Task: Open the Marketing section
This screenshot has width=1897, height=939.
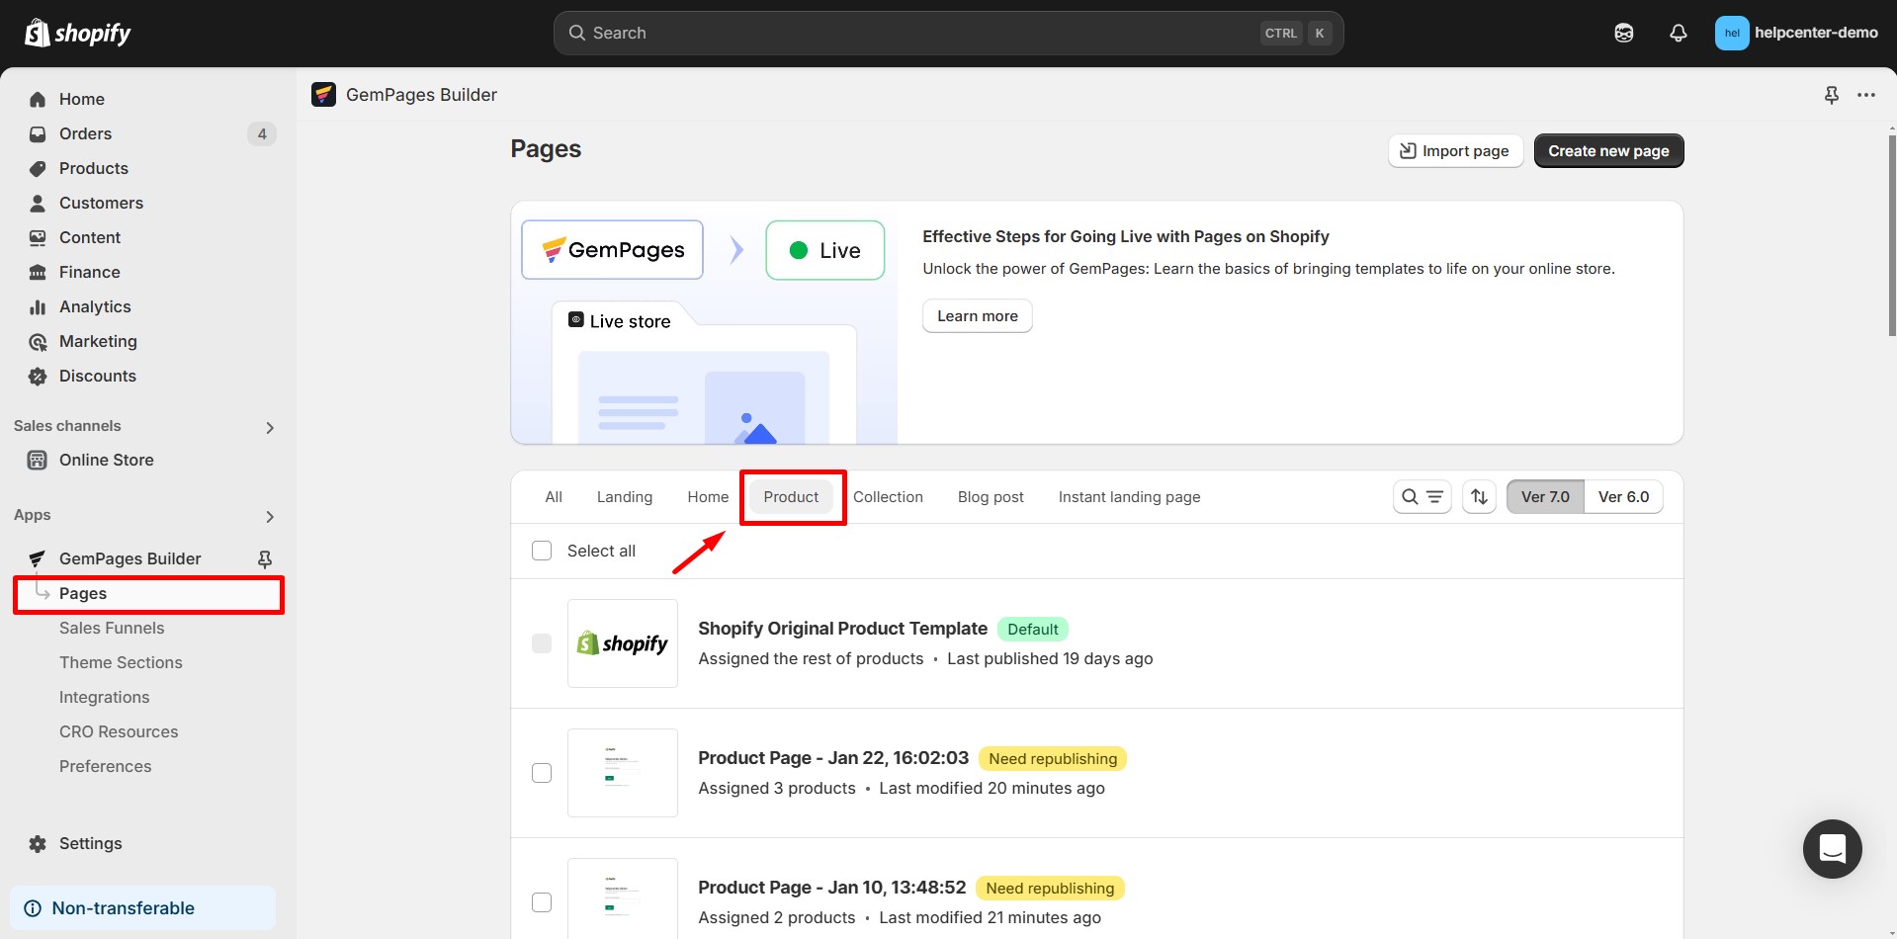Action: click(97, 341)
